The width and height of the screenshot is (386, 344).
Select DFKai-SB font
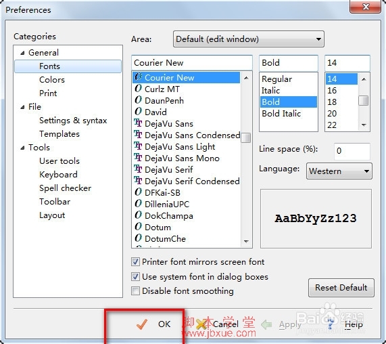click(x=186, y=192)
